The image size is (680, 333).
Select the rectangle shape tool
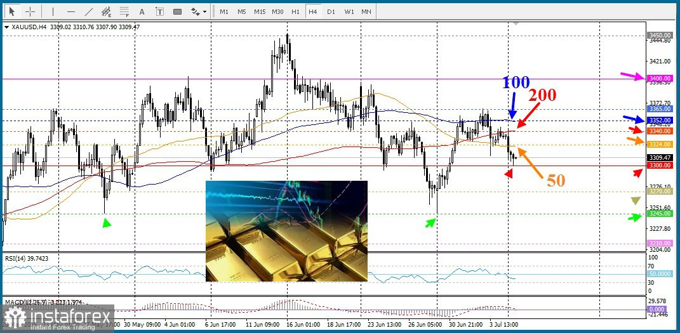[x=177, y=11]
